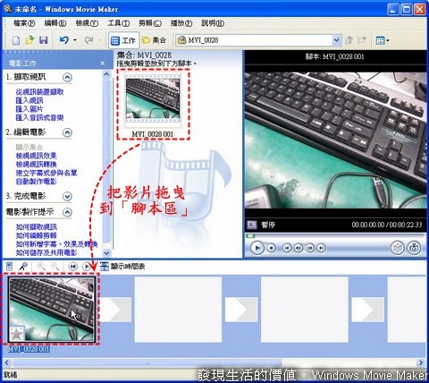Click the 檢視視訊效果 link

(x=36, y=156)
